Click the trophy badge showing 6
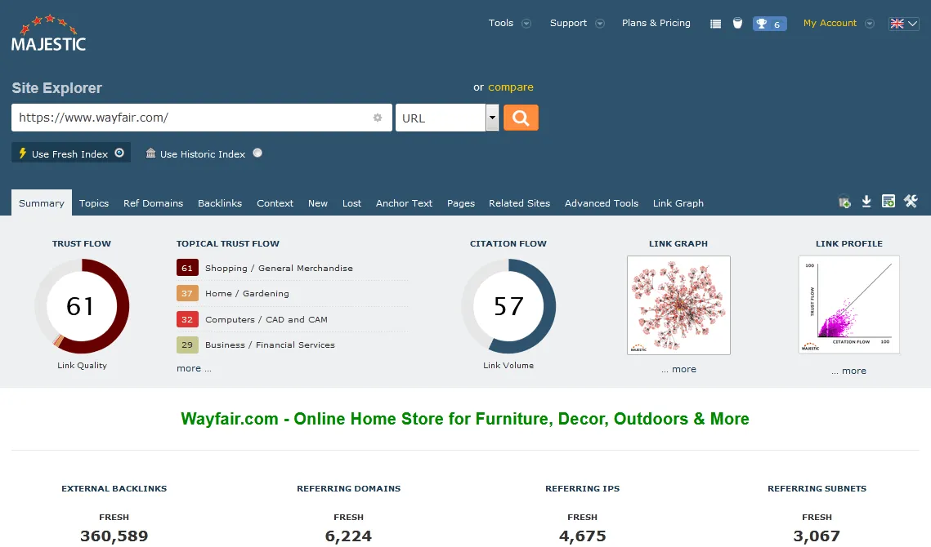 (x=769, y=24)
